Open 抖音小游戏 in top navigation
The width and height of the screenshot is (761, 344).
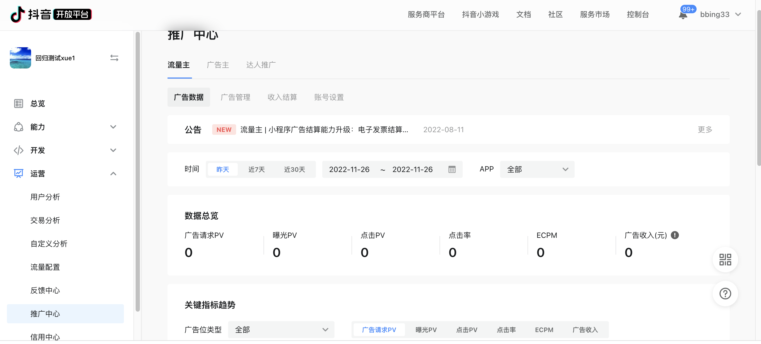tap(480, 14)
